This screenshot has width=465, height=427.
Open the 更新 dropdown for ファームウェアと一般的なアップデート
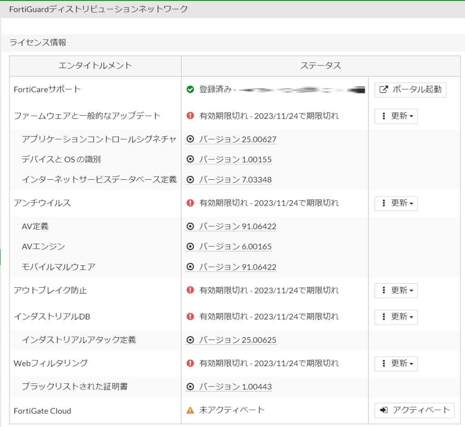[x=396, y=116]
